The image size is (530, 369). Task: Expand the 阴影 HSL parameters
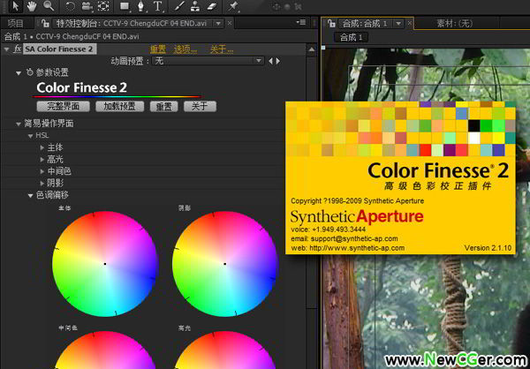(x=42, y=183)
